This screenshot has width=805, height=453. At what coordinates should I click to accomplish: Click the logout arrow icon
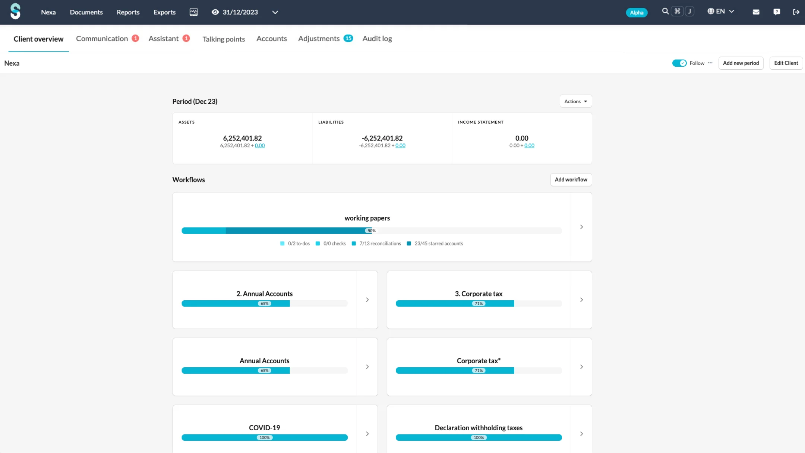coord(796,12)
